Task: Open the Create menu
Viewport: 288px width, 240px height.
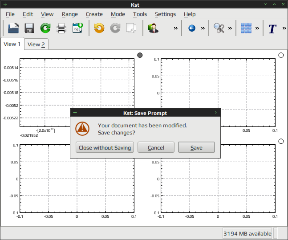Action: [x=94, y=14]
